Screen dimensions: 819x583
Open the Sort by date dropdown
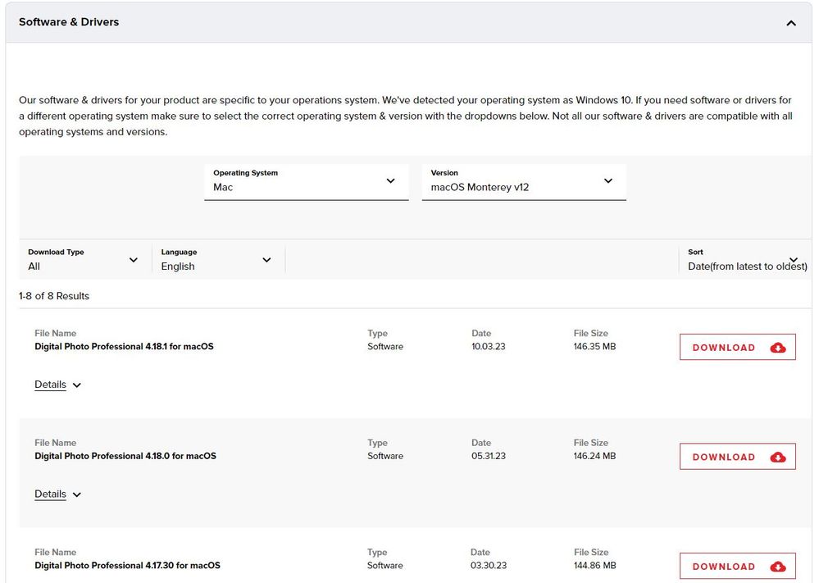(746, 260)
